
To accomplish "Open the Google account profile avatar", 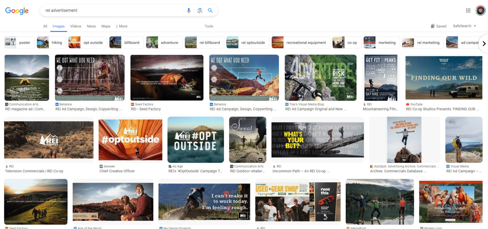I will [x=480, y=10].
